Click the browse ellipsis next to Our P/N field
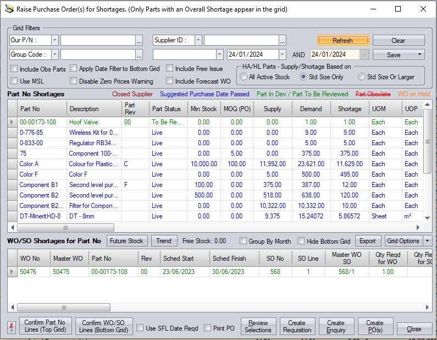 click(139, 40)
